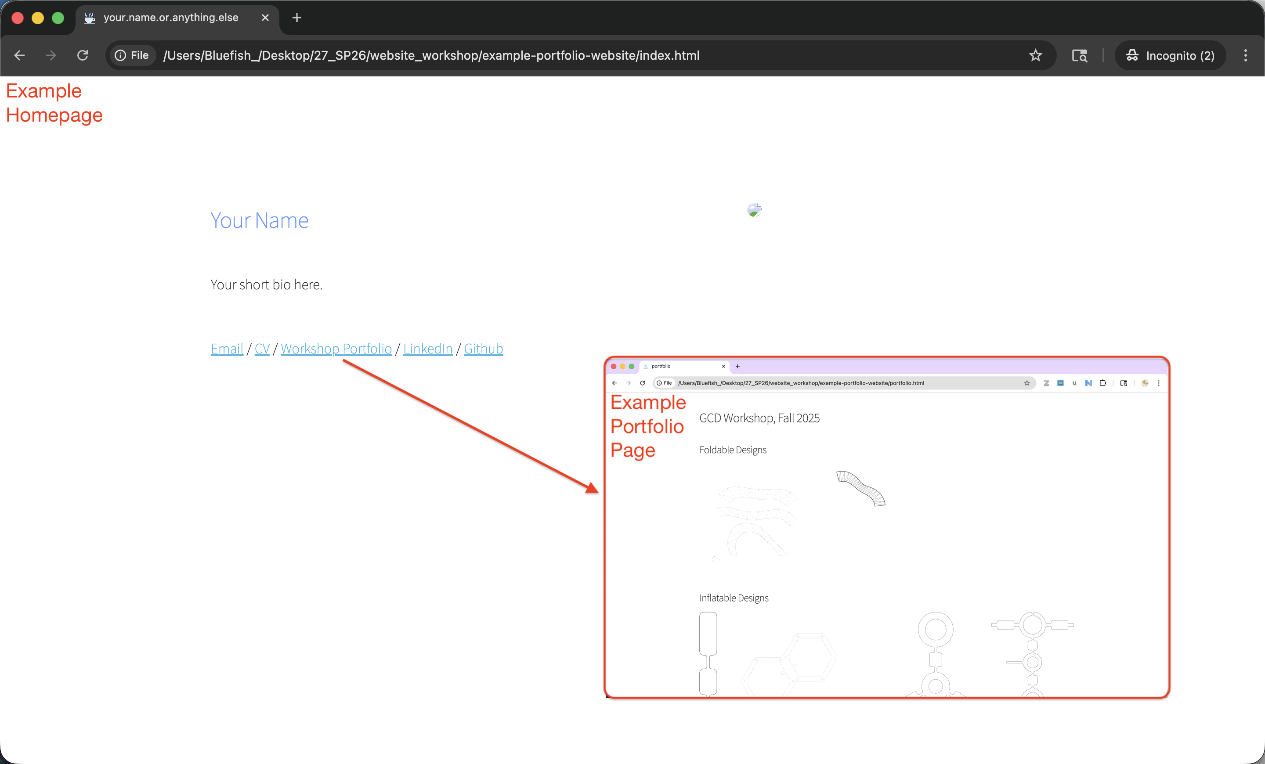The width and height of the screenshot is (1265, 764).
Task: Open the CV link
Action: tap(262, 349)
